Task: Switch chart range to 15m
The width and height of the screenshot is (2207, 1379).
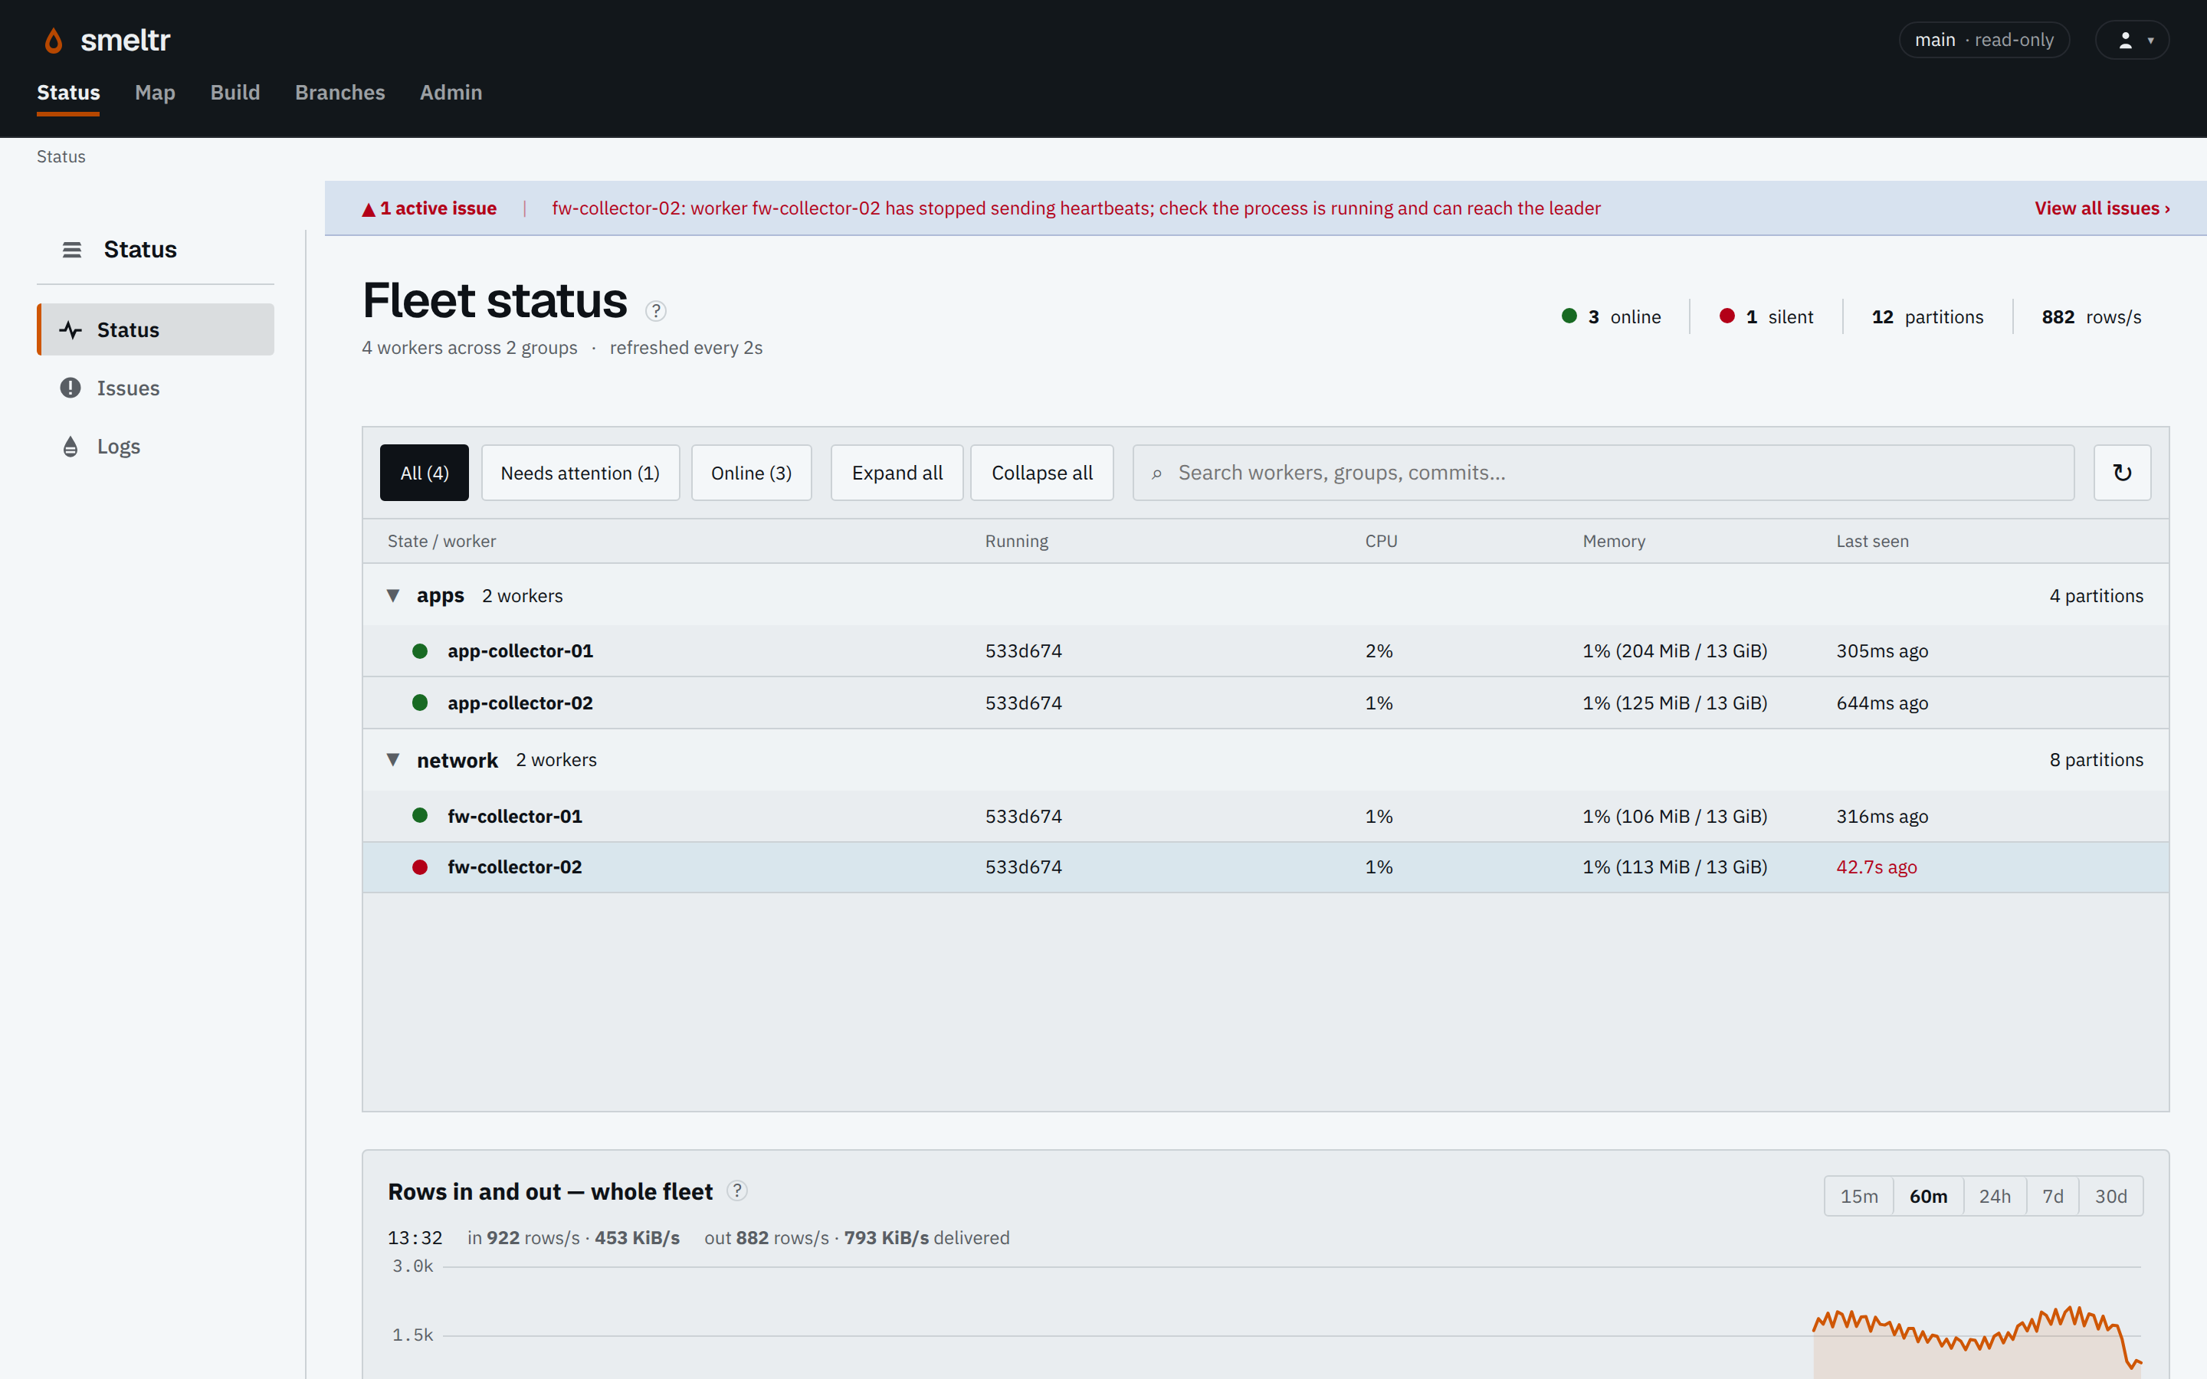Action: click(1858, 1196)
